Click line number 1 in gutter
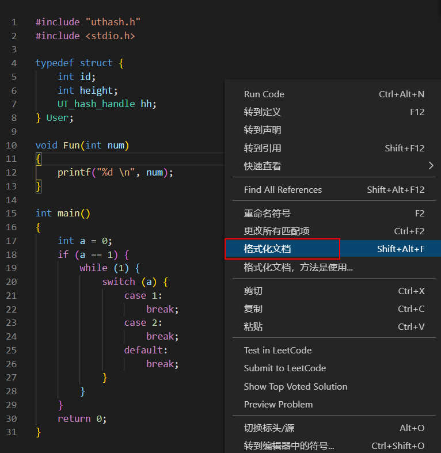This screenshot has width=441, height=453. pos(14,22)
